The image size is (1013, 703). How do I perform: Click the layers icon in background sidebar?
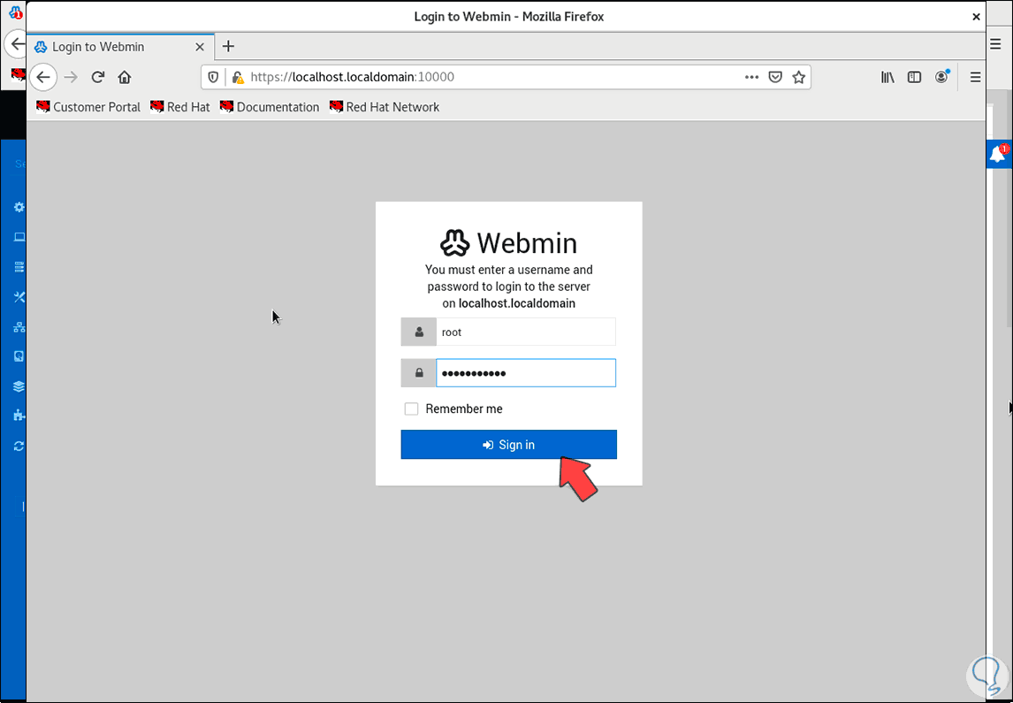click(19, 386)
